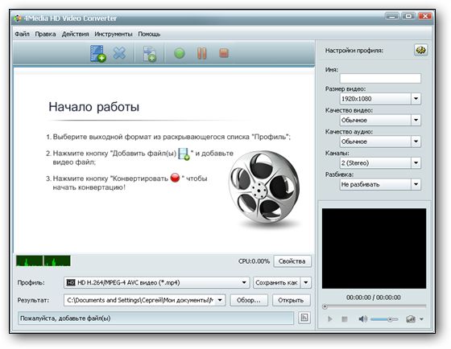Click the log icon beside the status bar
Screen dimensions: 451x349
(304, 318)
